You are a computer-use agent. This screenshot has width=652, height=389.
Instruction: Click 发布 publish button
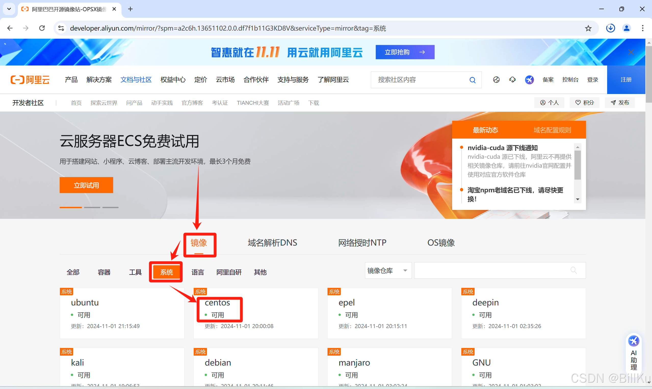pos(620,103)
